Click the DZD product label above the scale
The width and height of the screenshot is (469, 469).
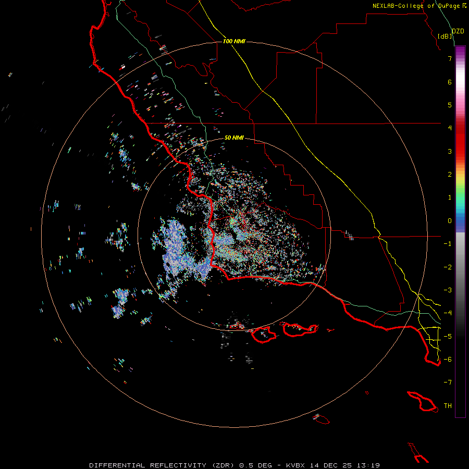coord(458,31)
